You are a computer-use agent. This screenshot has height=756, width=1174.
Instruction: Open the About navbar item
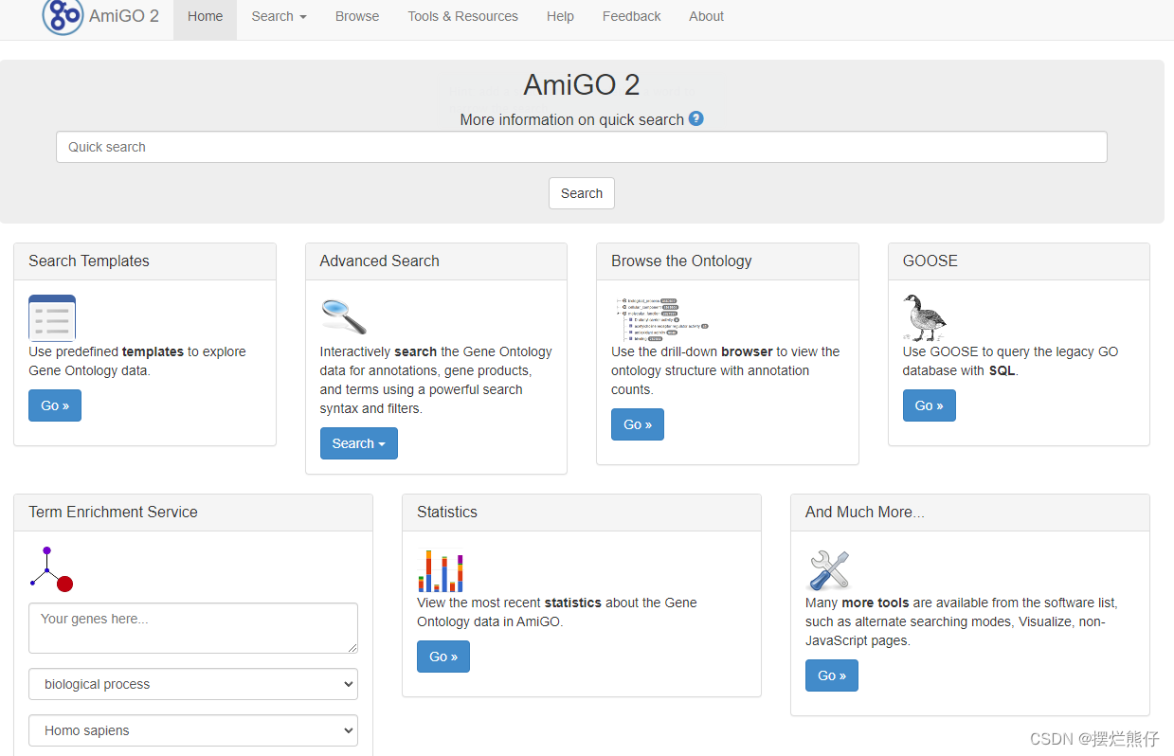[706, 16]
